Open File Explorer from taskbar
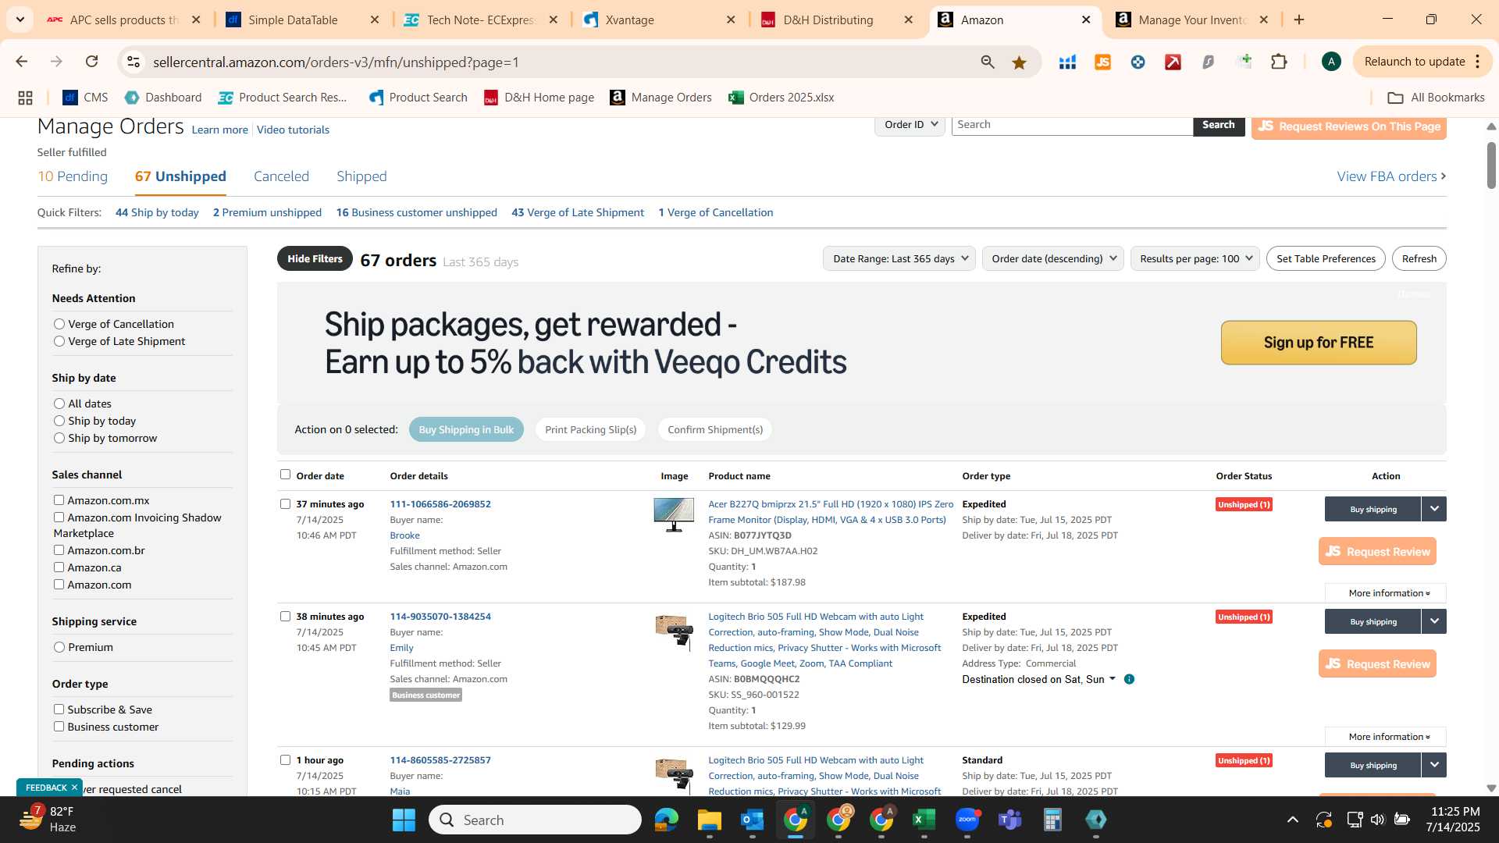 pyautogui.click(x=709, y=820)
